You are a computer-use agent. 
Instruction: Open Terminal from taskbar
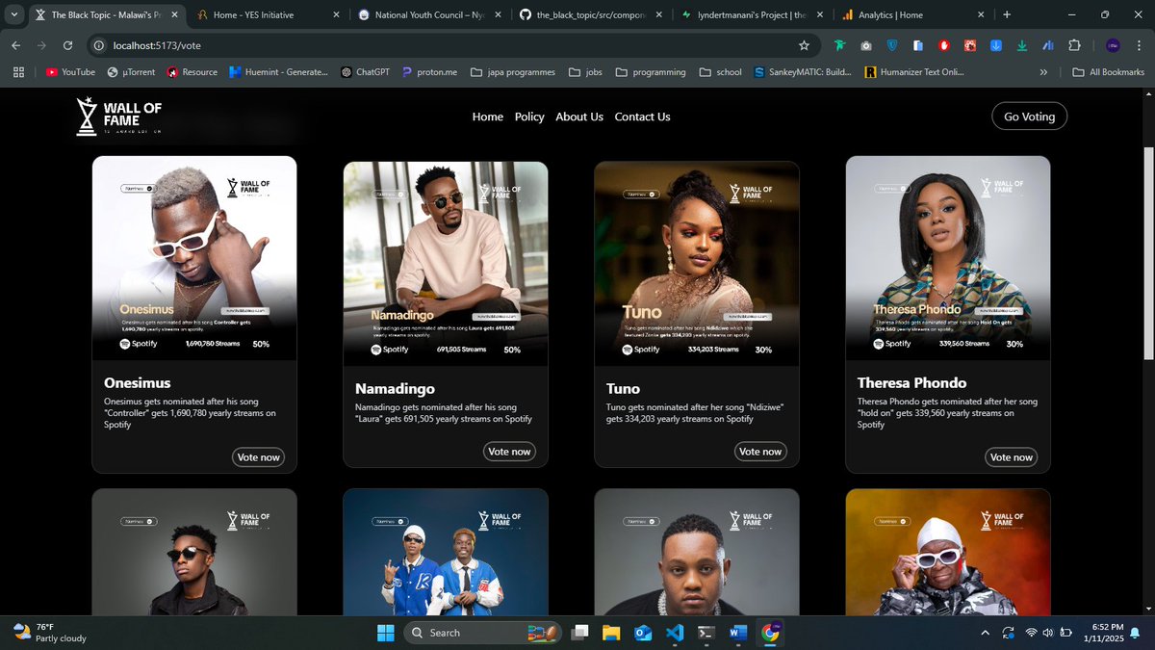706,633
